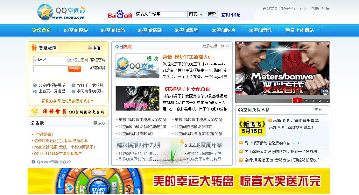This screenshot has height=195, width=359.
Task: Open QQ空间模块 nav item
Action: 76,30
